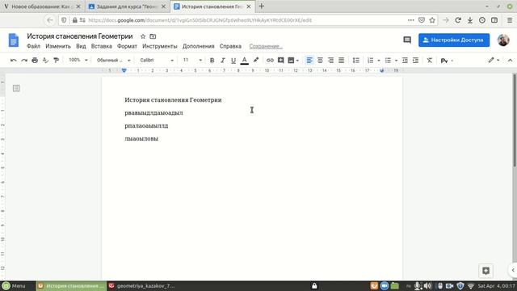Switch to Новое образование tab
The height and width of the screenshot is (291, 517).
coord(41,6)
